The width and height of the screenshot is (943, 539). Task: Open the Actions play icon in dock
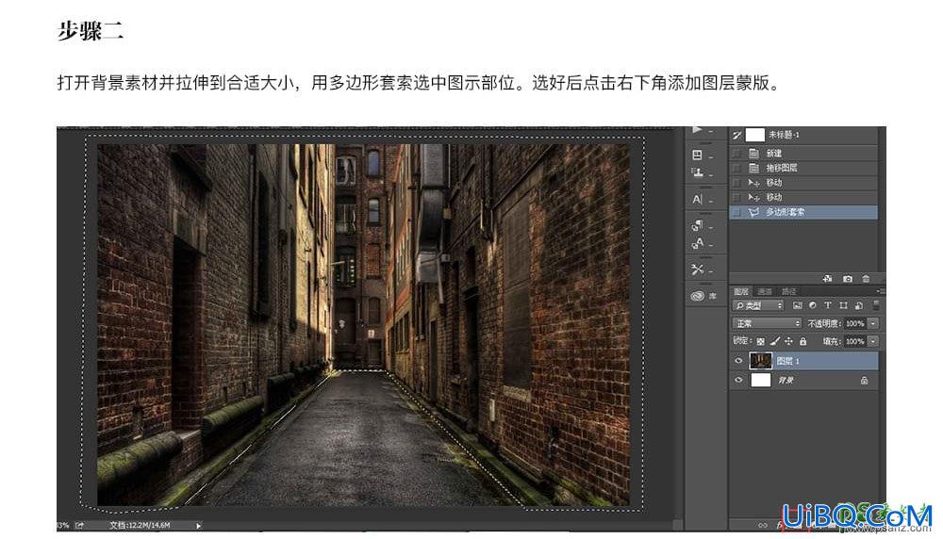pyautogui.click(x=697, y=130)
